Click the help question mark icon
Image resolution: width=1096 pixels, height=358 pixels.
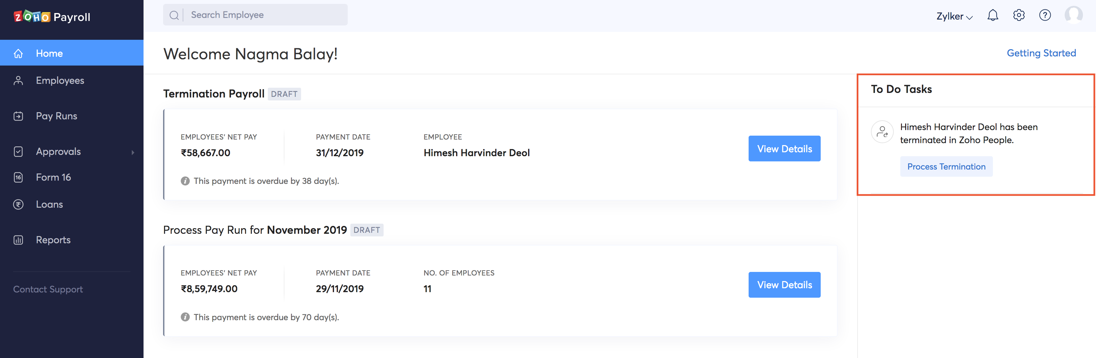coord(1044,16)
